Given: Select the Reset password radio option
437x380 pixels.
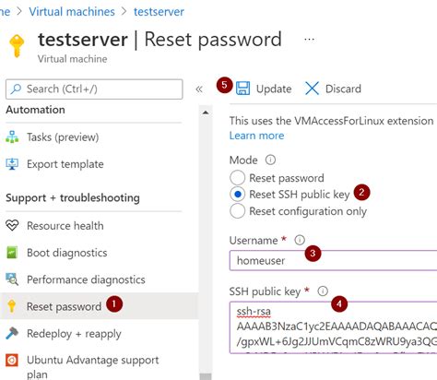Looking at the screenshot, I should tap(238, 178).
